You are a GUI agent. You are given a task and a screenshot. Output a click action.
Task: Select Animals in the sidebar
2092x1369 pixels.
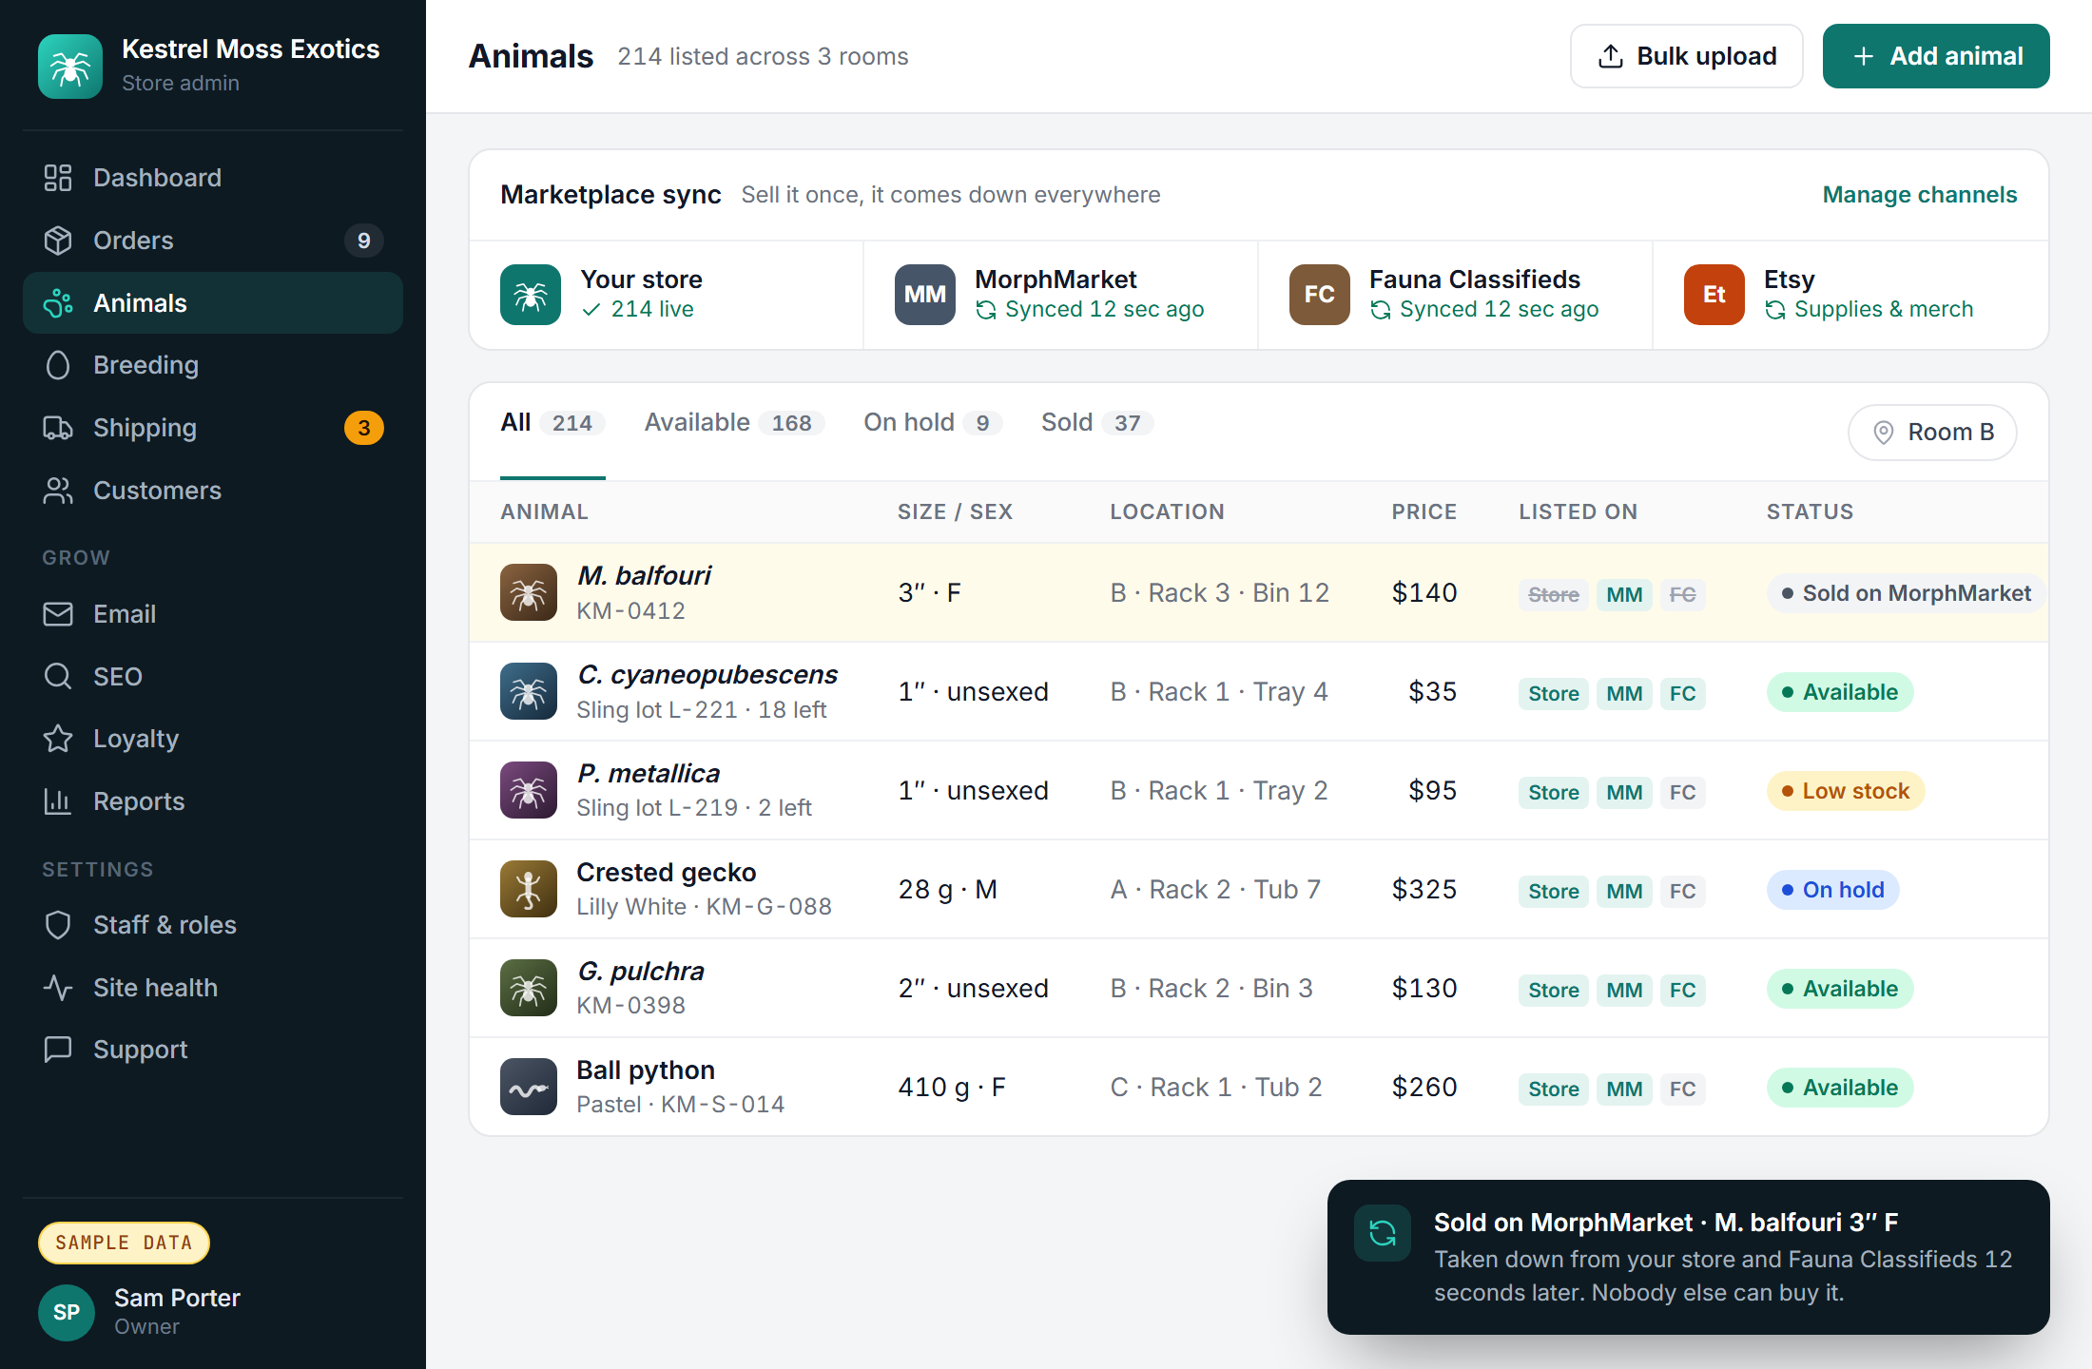tap(213, 303)
